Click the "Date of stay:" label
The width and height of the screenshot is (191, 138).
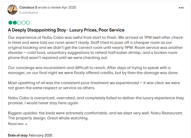18,135
